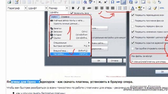
Task: Click the Print icon in editor toolbar
Action: click(x=9, y=2)
